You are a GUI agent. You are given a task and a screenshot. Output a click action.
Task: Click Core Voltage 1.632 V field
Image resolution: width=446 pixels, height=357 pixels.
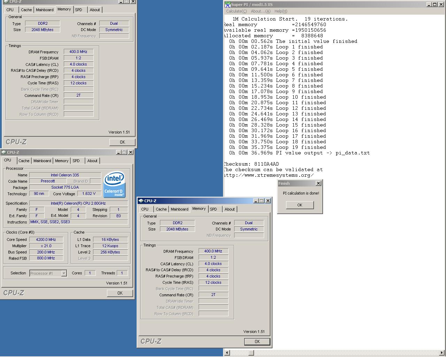click(x=89, y=193)
